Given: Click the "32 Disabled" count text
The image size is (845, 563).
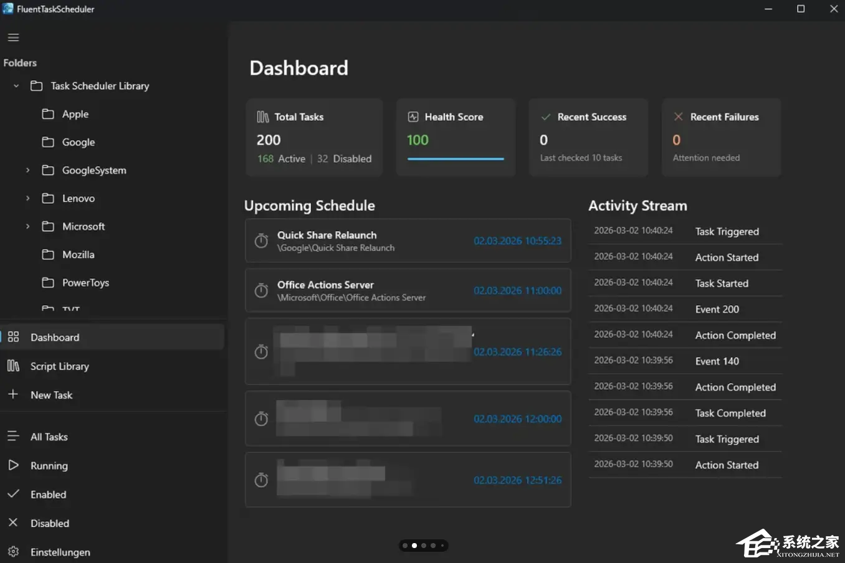Looking at the screenshot, I should pyautogui.click(x=344, y=159).
